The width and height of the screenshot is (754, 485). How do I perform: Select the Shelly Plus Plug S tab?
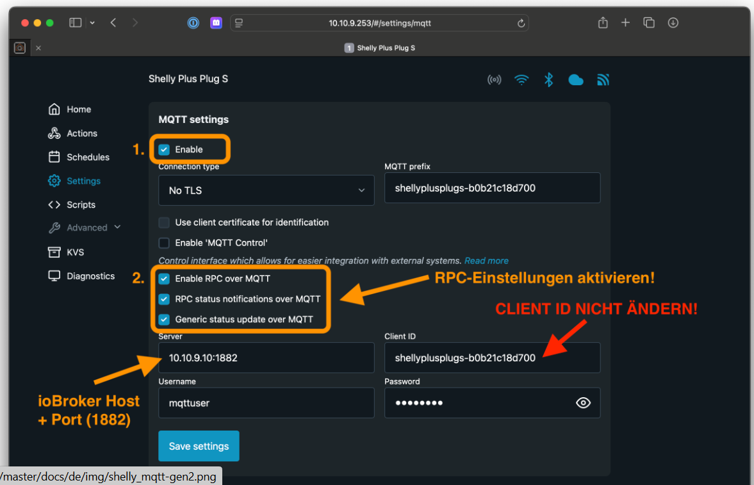380,47
